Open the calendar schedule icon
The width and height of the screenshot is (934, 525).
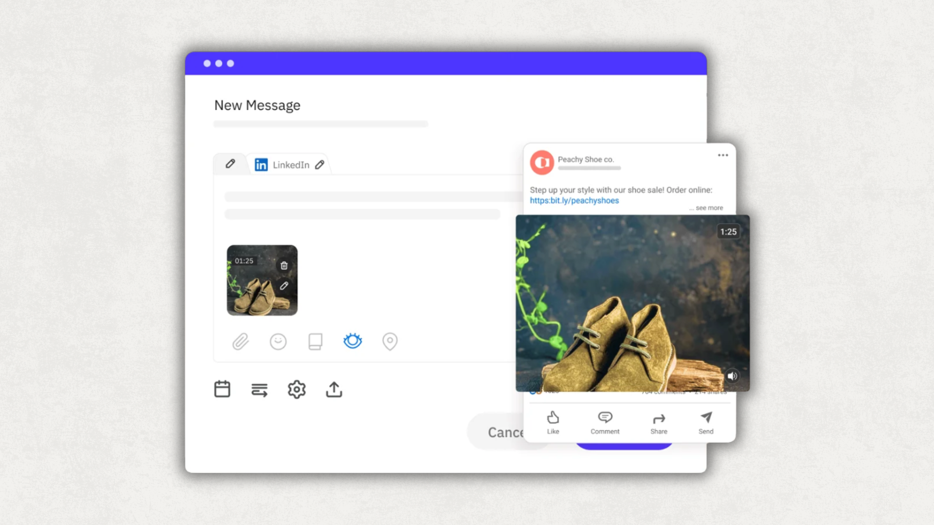coord(222,389)
